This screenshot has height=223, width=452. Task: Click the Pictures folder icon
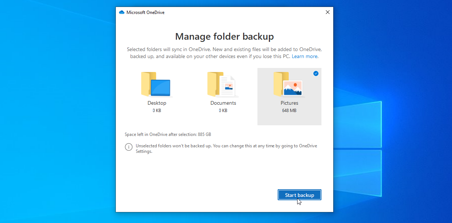click(288, 84)
